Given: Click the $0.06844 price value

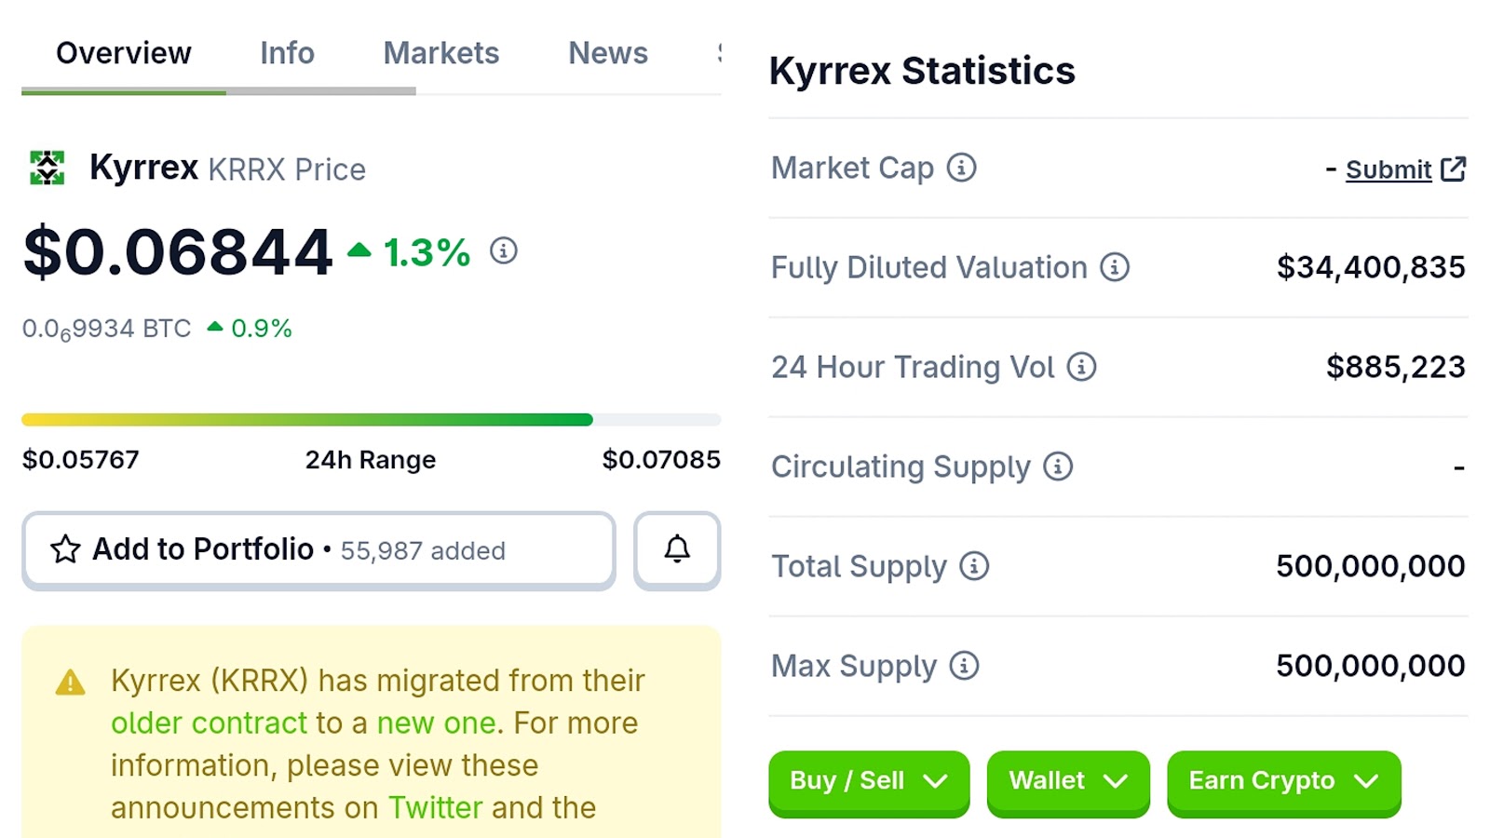Looking at the screenshot, I should tap(178, 251).
